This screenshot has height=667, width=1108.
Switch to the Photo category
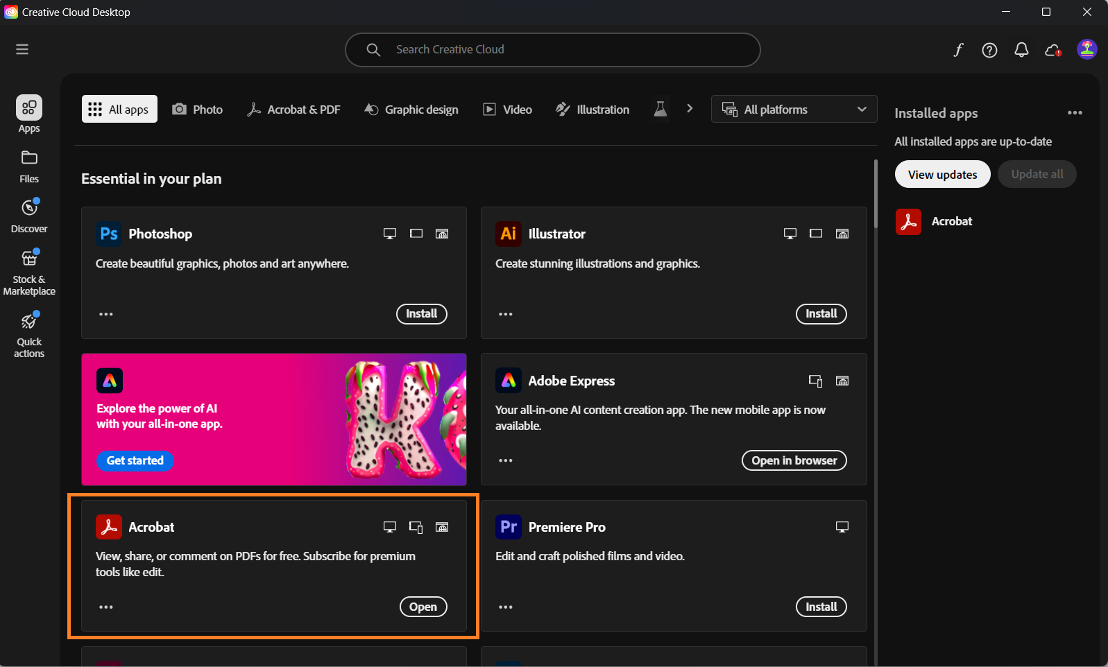pyautogui.click(x=198, y=110)
